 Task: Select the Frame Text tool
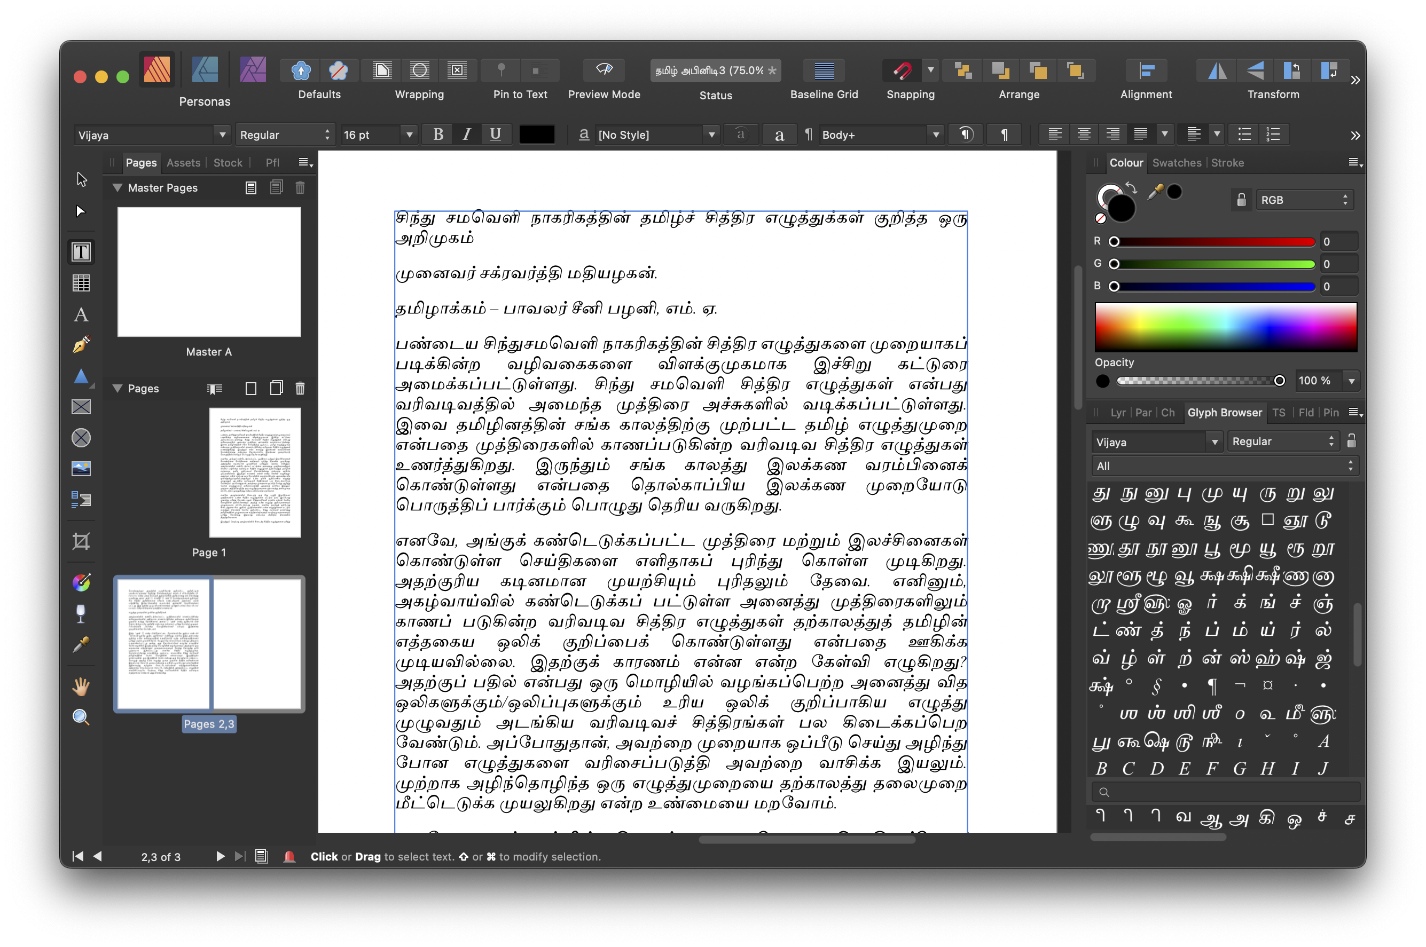[82, 252]
